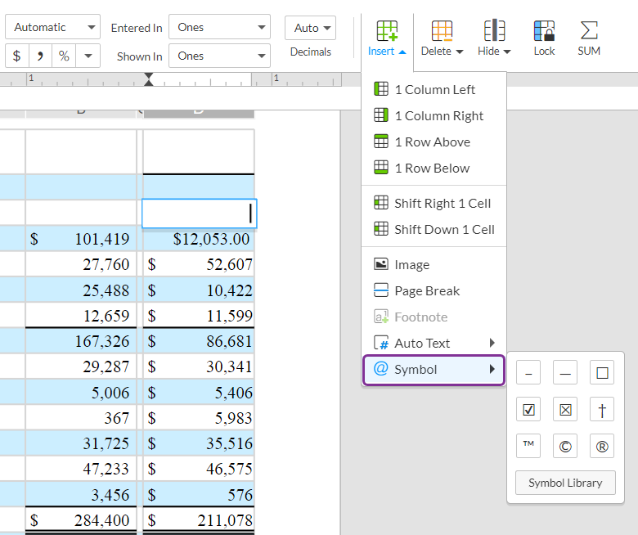Click the ruler indent marker
Image resolution: width=638 pixels, height=535 pixels.
coord(148,79)
